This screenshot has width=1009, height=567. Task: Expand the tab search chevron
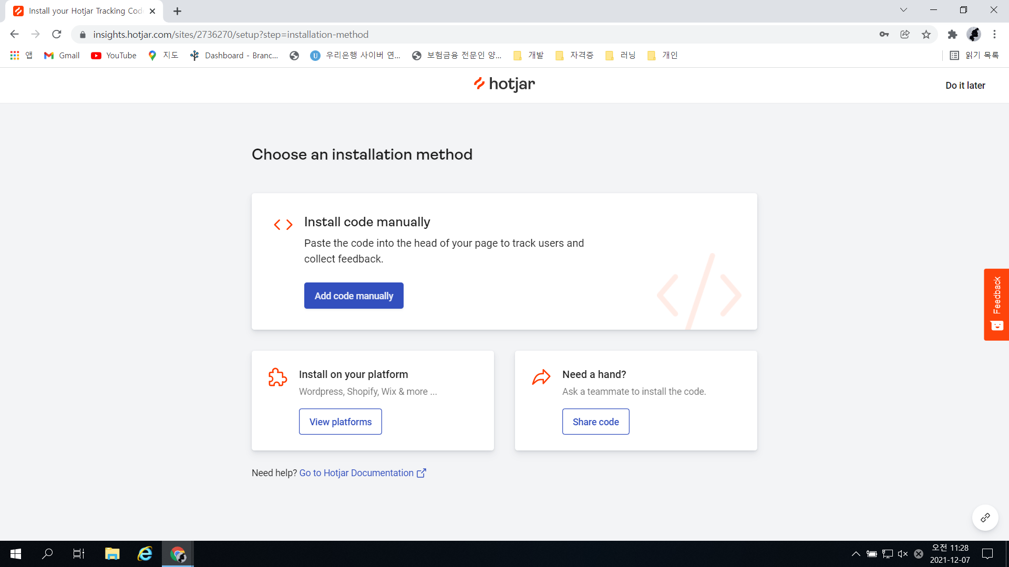click(x=903, y=10)
